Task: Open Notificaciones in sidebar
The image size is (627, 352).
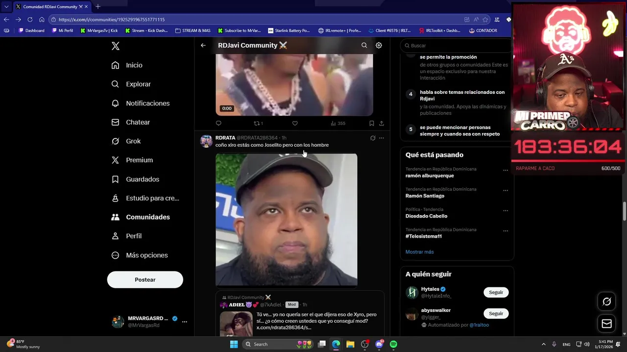Action: point(140,103)
